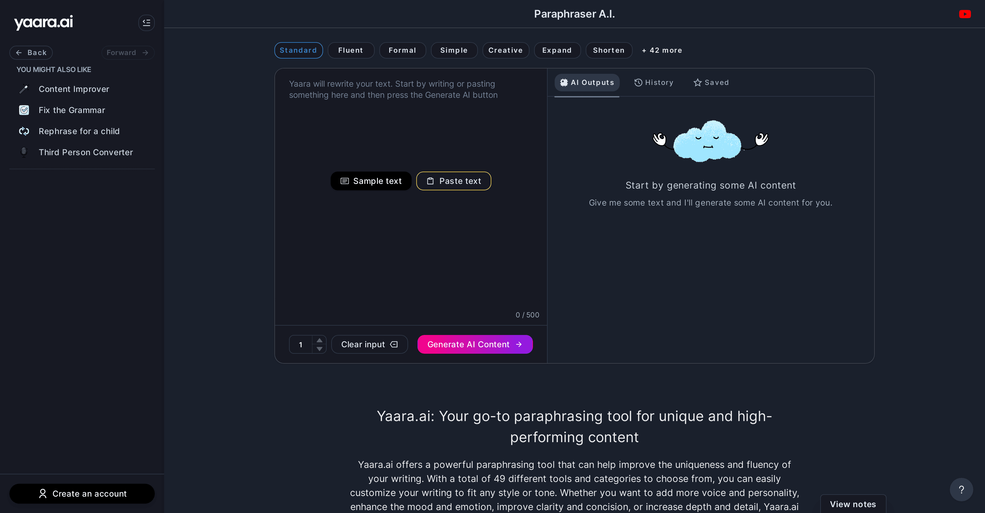This screenshot has width=985, height=513.
Task: Select the Rephrase for a child icon
Action: (x=24, y=131)
